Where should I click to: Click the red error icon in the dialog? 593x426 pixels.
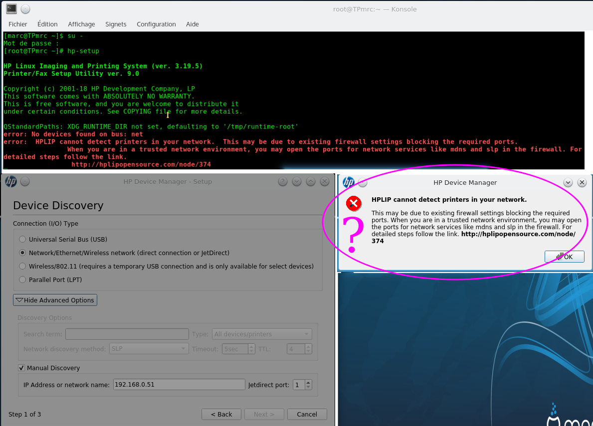[x=354, y=204]
